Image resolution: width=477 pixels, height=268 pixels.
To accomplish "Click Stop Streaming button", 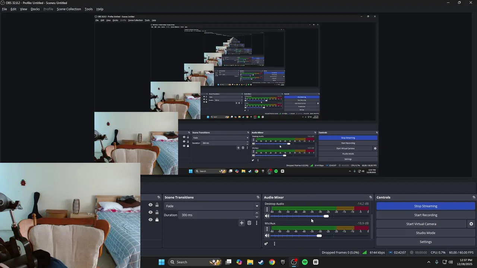I will pyautogui.click(x=426, y=206).
